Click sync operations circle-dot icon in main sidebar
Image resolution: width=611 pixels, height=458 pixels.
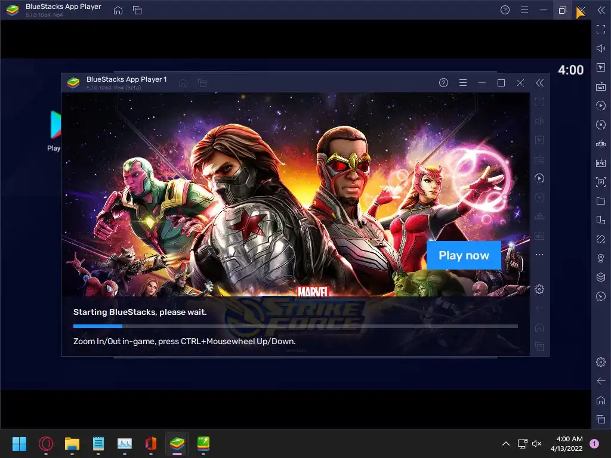click(600, 125)
